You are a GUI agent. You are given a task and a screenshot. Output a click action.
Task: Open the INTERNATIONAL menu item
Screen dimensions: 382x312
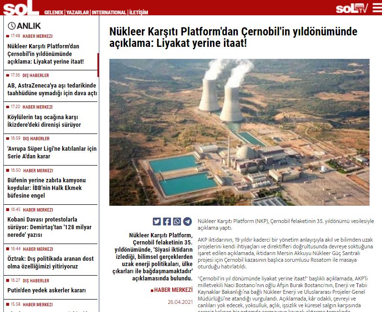[x=109, y=12]
